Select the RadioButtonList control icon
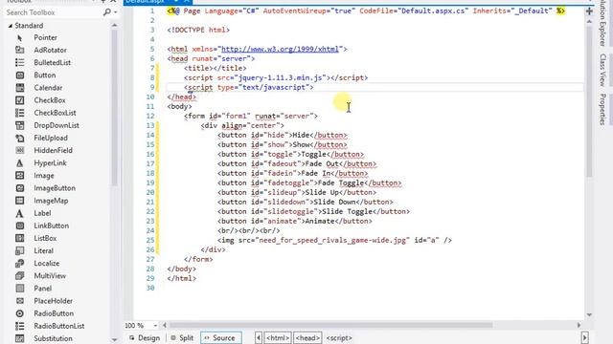This screenshot has width=613, height=344. click(19, 326)
